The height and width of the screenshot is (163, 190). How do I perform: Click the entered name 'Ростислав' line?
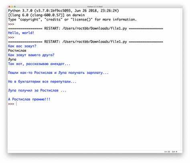click(17, 51)
